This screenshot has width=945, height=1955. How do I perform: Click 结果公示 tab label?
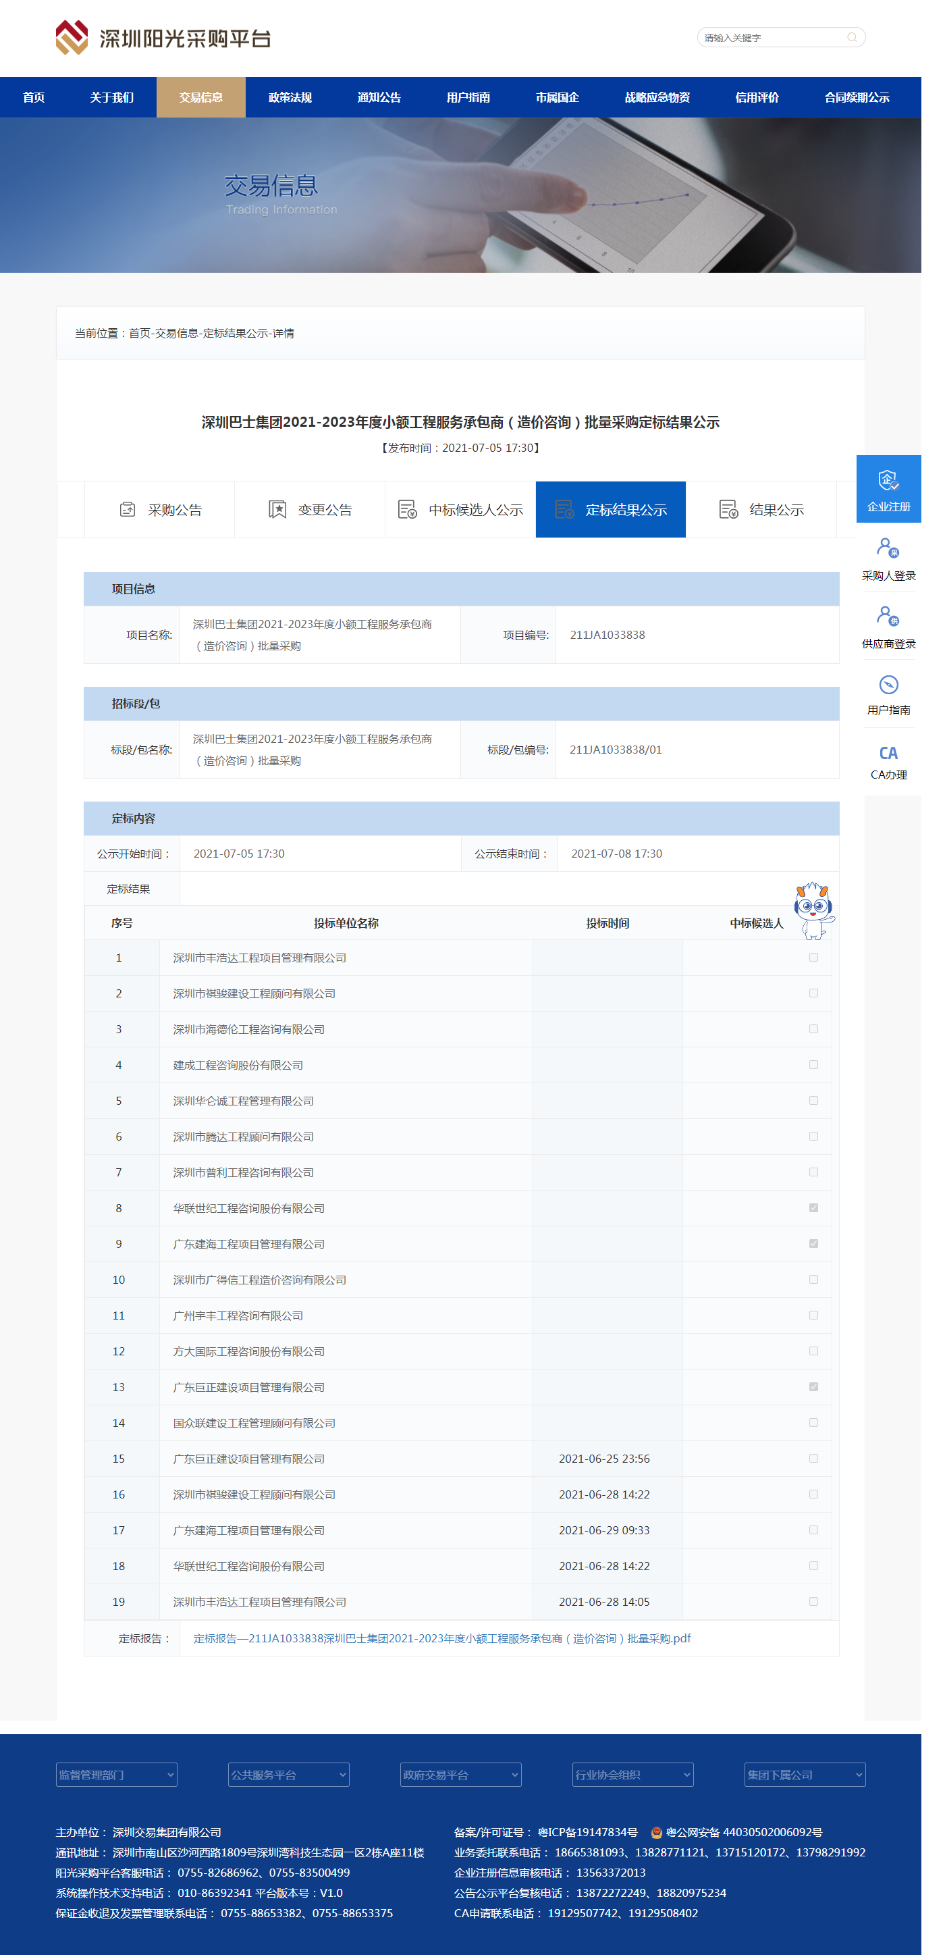coord(777,510)
